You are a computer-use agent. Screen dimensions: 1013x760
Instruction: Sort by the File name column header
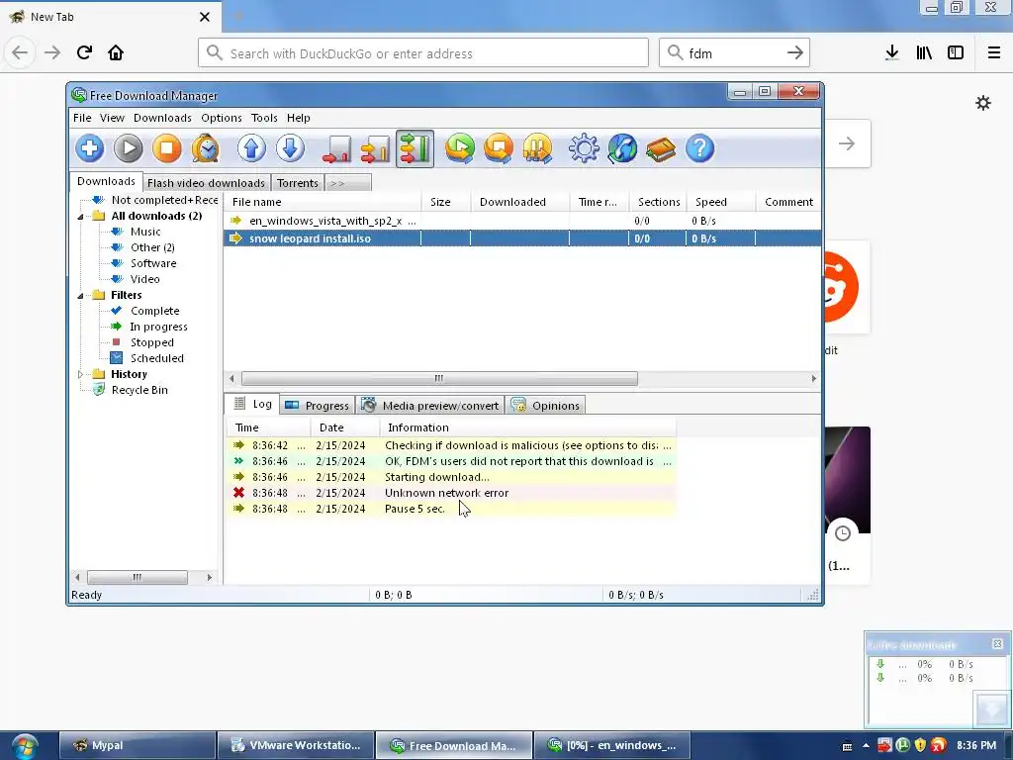[323, 202]
